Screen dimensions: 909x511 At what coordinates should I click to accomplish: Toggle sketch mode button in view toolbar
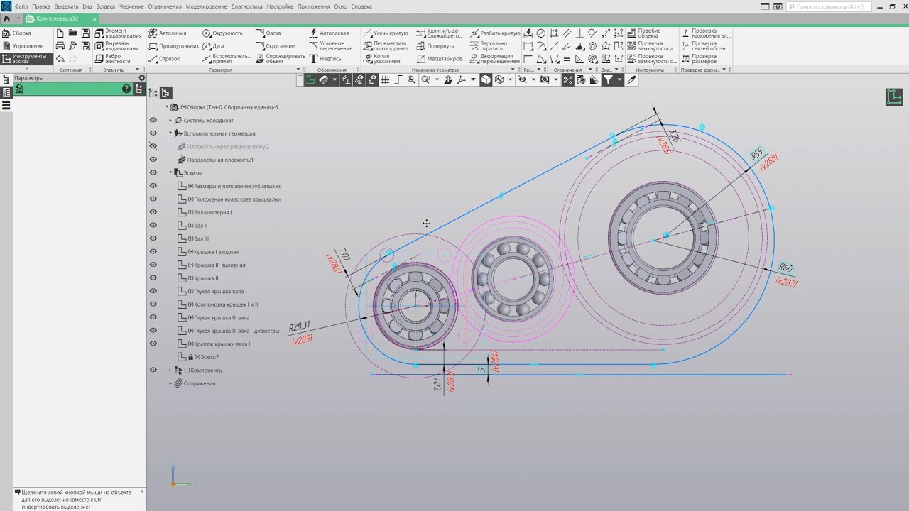(310, 80)
